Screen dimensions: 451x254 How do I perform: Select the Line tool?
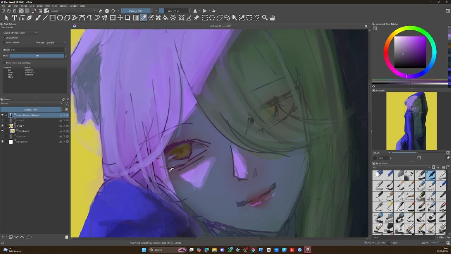45,18
